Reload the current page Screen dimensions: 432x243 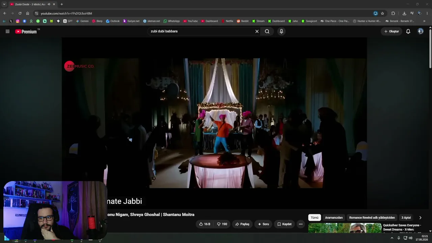point(20,13)
